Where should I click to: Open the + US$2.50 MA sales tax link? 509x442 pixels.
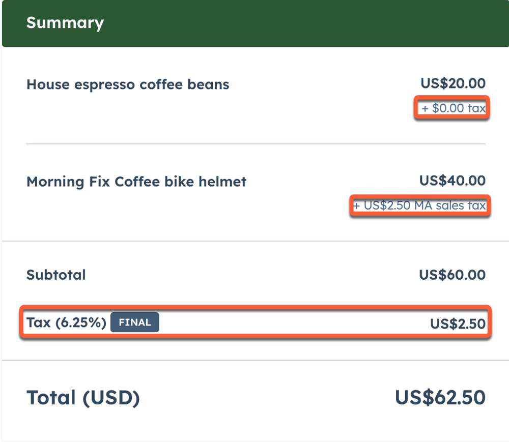click(420, 206)
